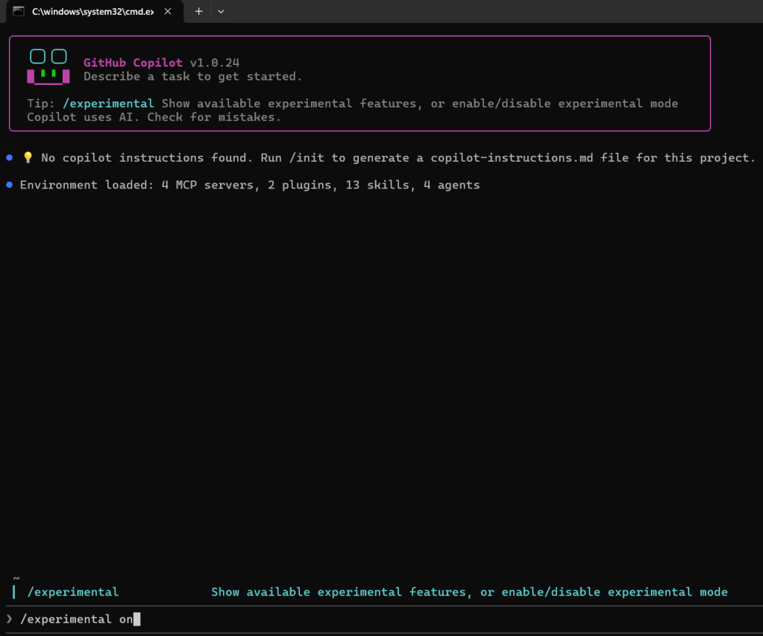Click the blue bullet before the lightbulb notice
This screenshot has height=636, width=763.
[9, 158]
